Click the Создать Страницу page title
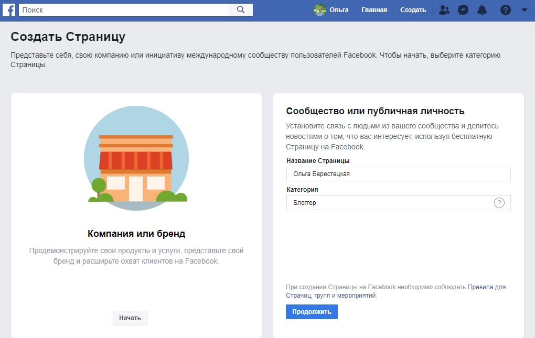 (x=68, y=37)
